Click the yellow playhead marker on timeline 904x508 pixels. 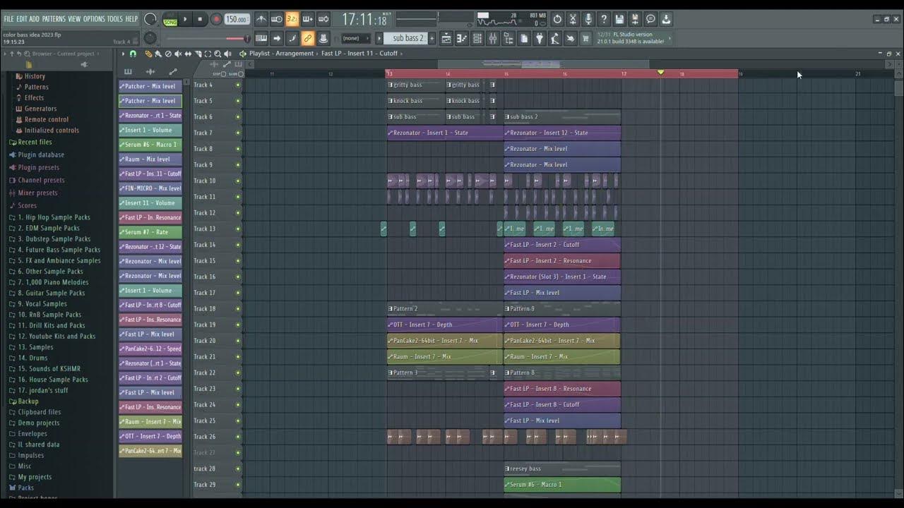coord(661,73)
